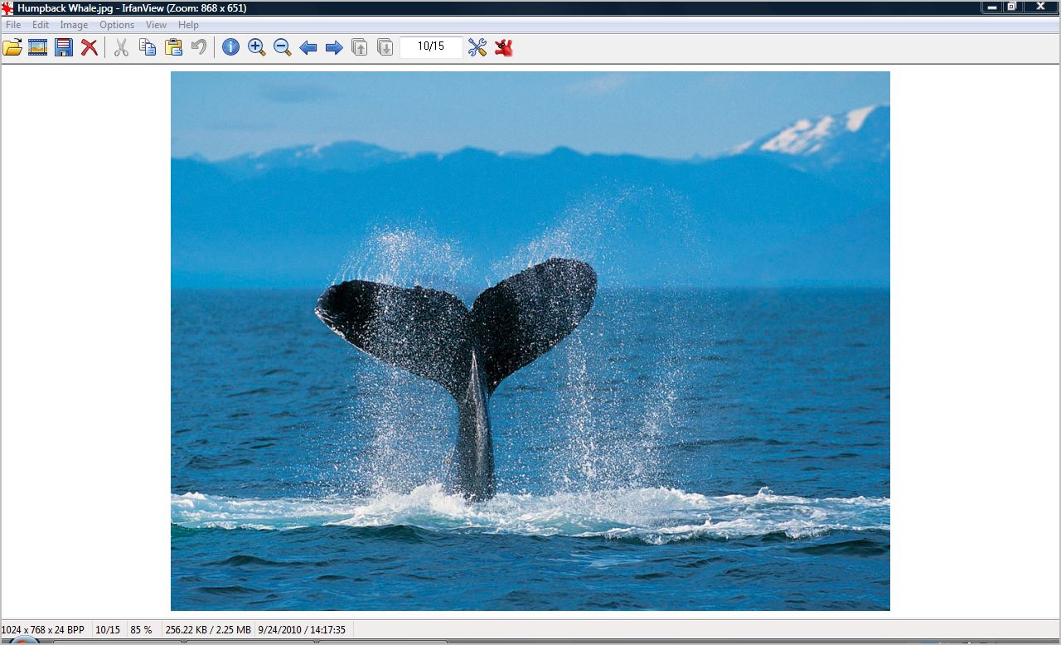Paste from clipboard using the paste icon
This screenshot has width=1061, height=645.
173,47
